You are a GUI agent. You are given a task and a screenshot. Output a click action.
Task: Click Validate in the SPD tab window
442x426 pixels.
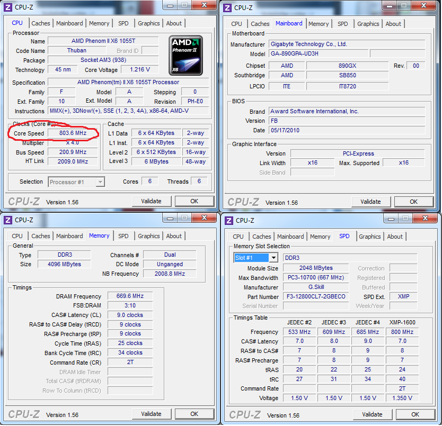point(373,414)
